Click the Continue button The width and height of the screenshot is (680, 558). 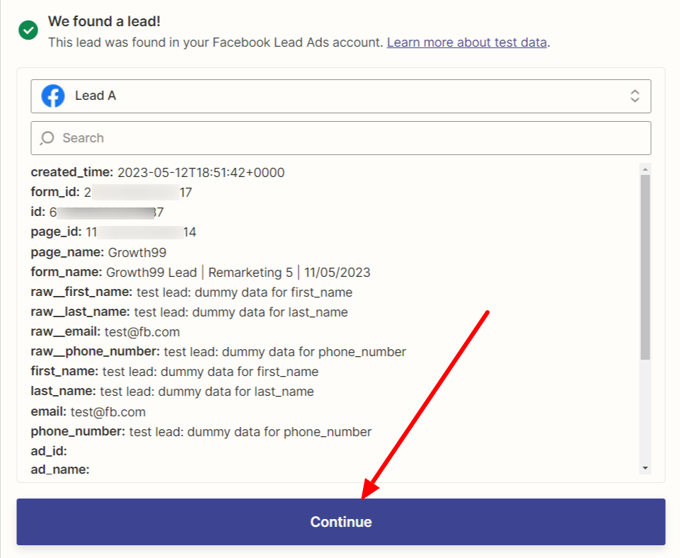point(341,522)
